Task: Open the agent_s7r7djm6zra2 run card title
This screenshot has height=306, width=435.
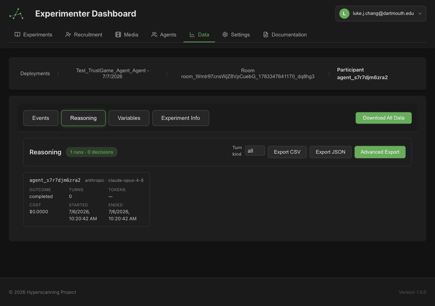Action: pyautogui.click(x=55, y=180)
